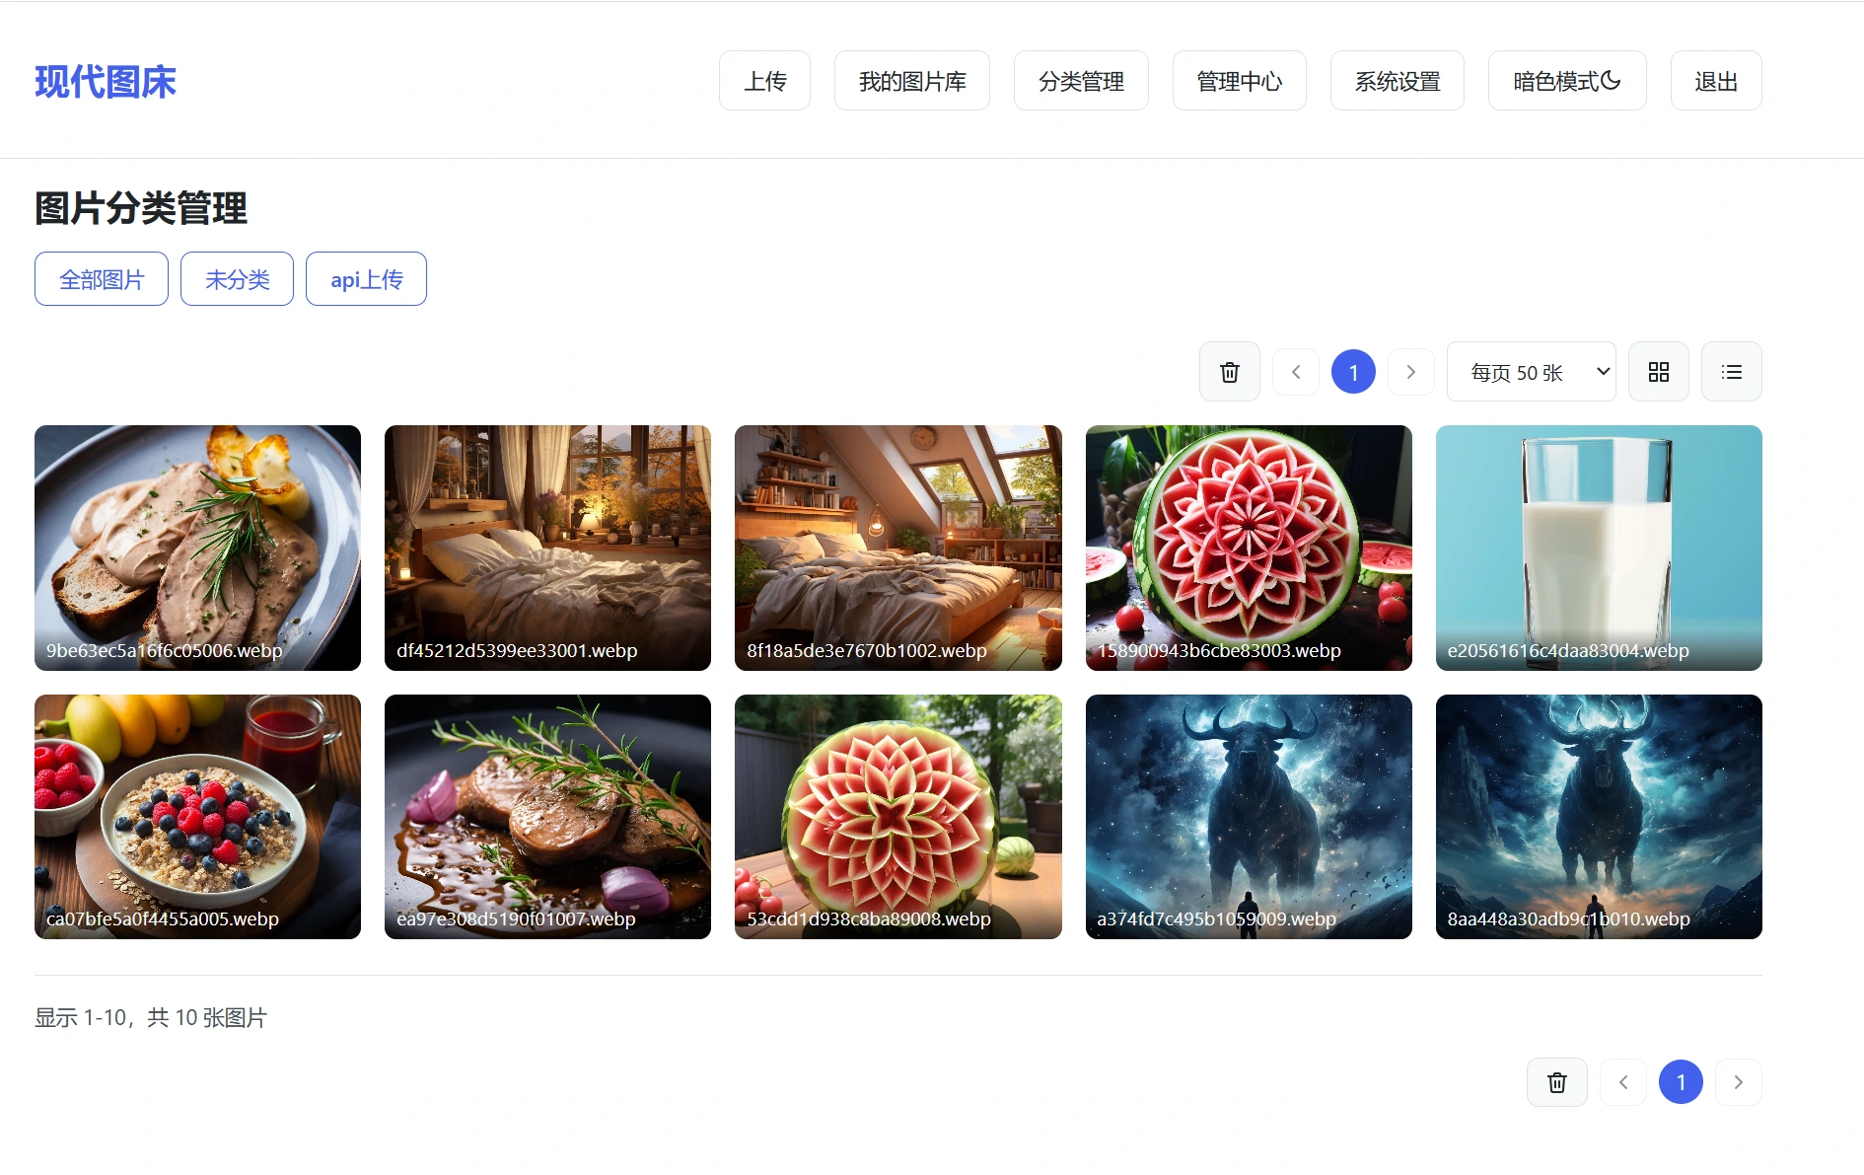This screenshot has height=1175, width=1864.
Task: Click the 退出 logout button
Action: point(1715,81)
